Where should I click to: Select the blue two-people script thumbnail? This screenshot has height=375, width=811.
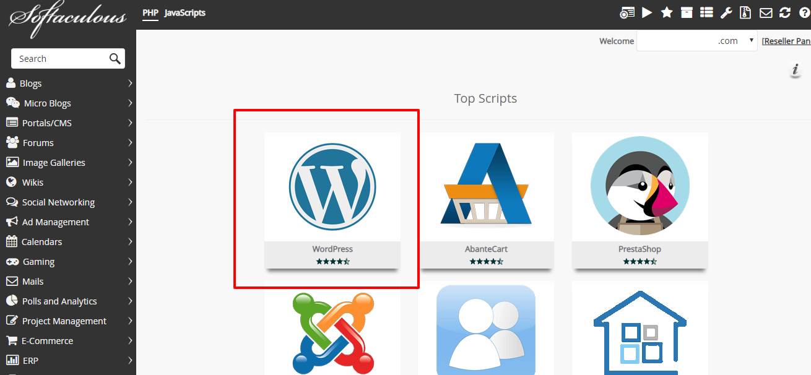pyautogui.click(x=486, y=330)
